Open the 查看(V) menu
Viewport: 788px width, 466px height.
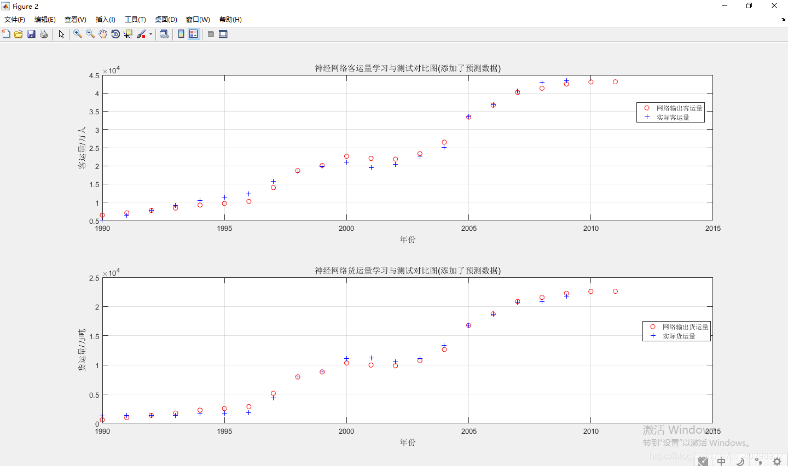[x=76, y=19]
